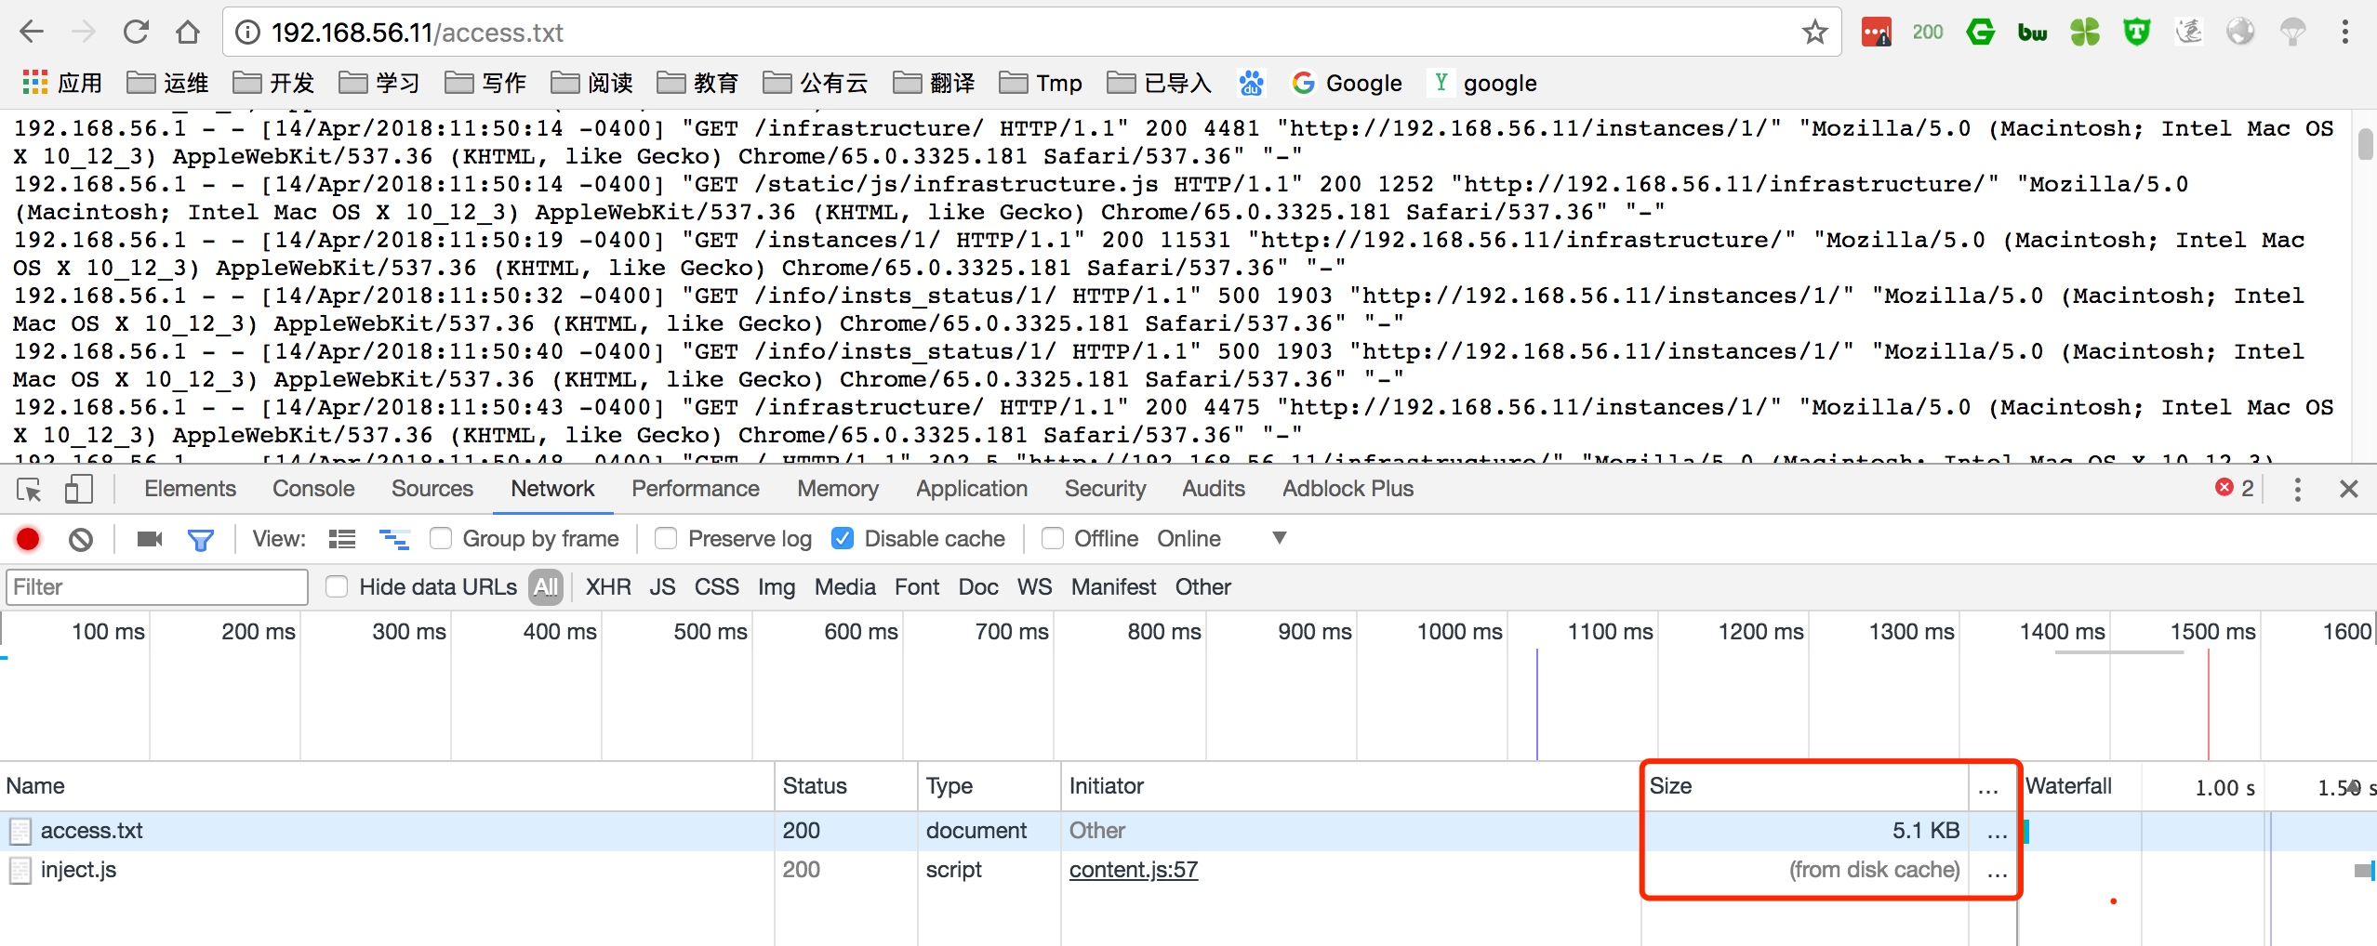Screen dimensions: 2377x946
Task: Open the 写作 bookmarks folder
Action: [485, 83]
